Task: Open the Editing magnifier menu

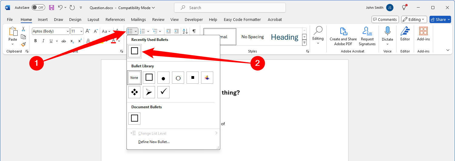Action: point(318,35)
